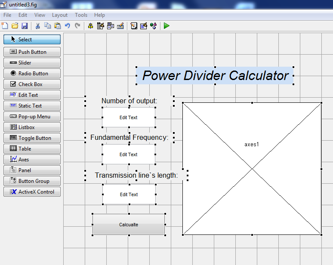Open the Menu Editor icon
Image resolution: width=333 pixels, height=265 pixels.
[x=100, y=26]
